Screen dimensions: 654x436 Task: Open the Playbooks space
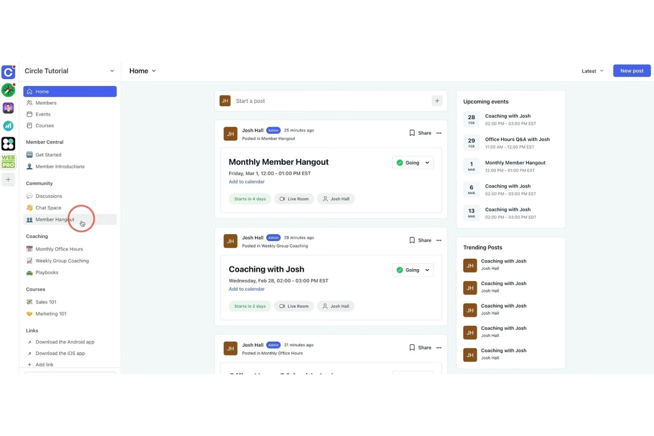click(46, 272)
